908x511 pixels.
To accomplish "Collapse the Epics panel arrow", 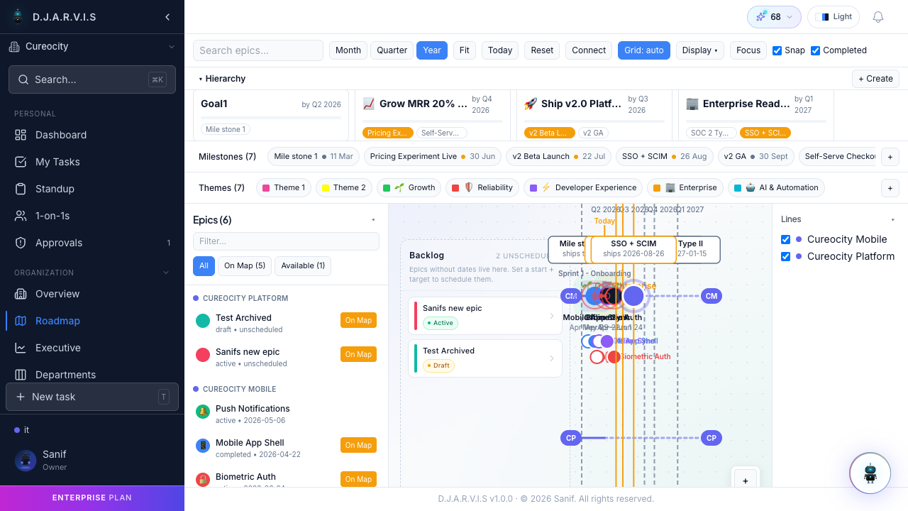I will [374, 220].
